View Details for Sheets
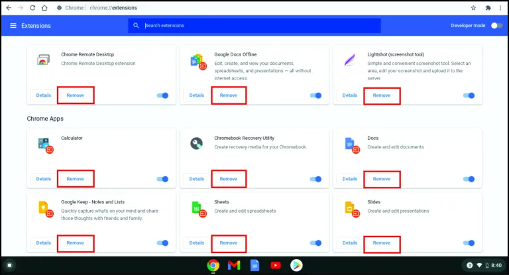Image resolution: width=509 pixels, height=275 pixels. tap(197, 243)
